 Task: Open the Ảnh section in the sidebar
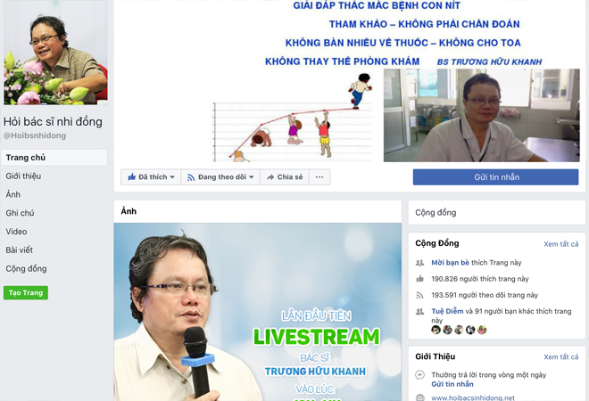(x=13, y=194)
